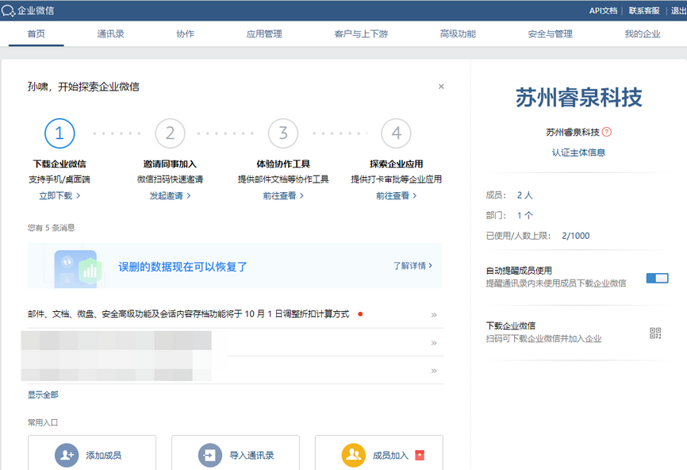Go to the 我的企业 tab

pyautogui.click(x=643, y=34)
